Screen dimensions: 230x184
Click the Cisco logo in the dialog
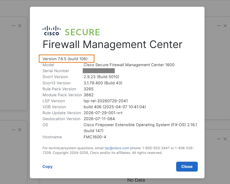52,31
